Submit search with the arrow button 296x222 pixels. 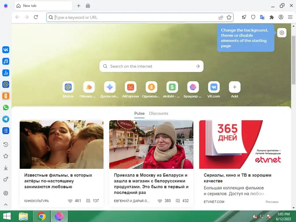click(198, 66)
